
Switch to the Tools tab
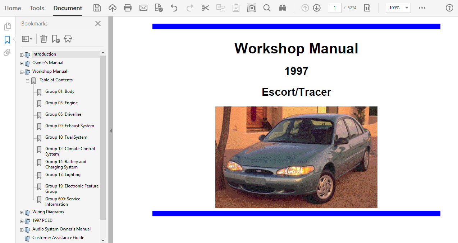37,8
